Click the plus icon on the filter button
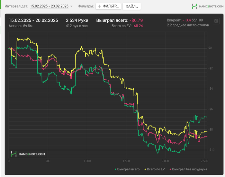Screen dimensions: 225x177 [x=99, y=6]
